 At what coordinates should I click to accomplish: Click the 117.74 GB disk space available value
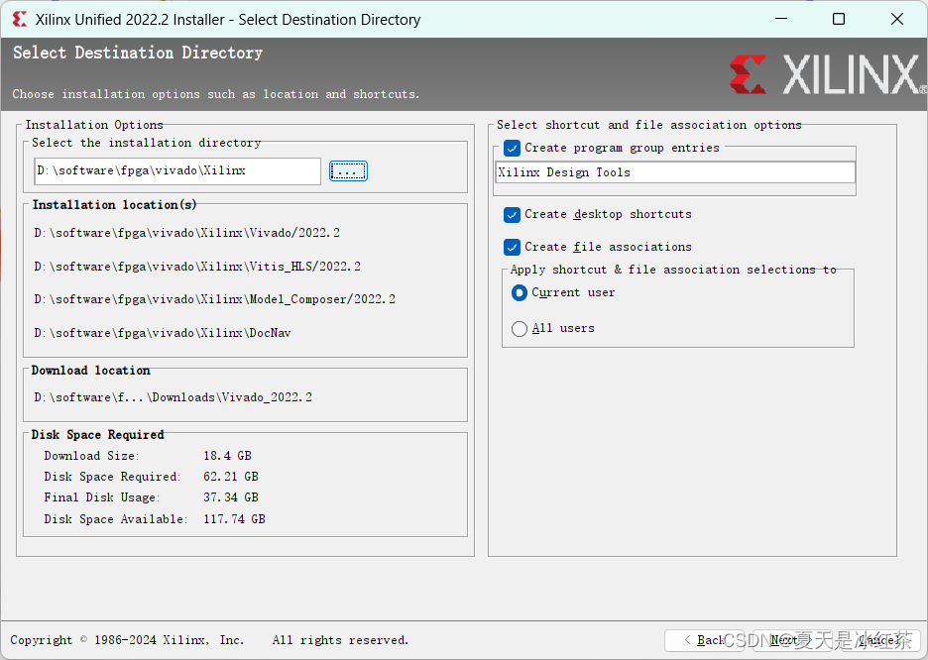tap(234, 519)
